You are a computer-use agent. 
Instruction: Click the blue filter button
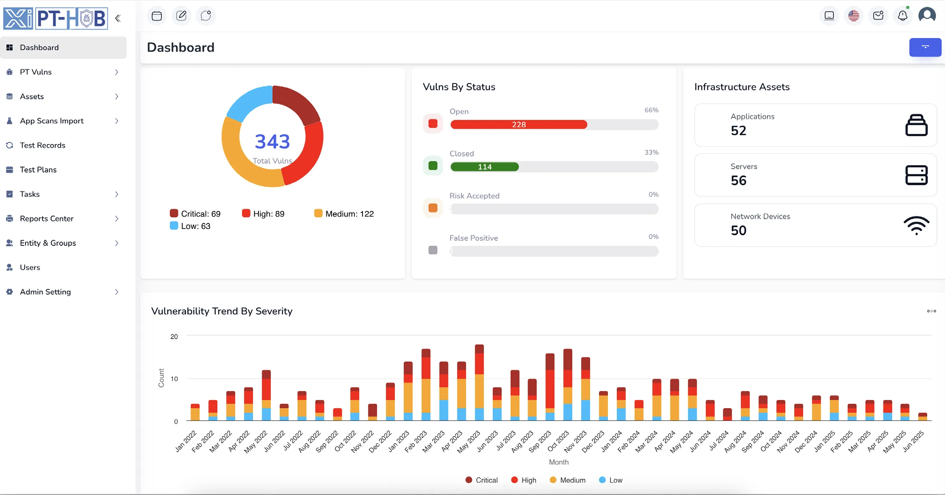coord(925,47)
